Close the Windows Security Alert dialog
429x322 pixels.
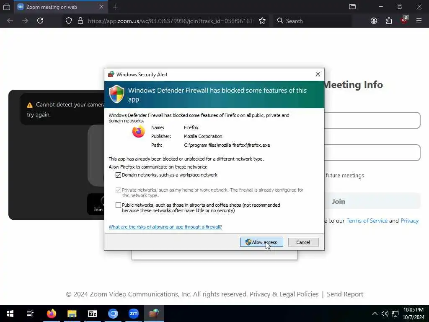pyautogui.click(x=318, y=75)
